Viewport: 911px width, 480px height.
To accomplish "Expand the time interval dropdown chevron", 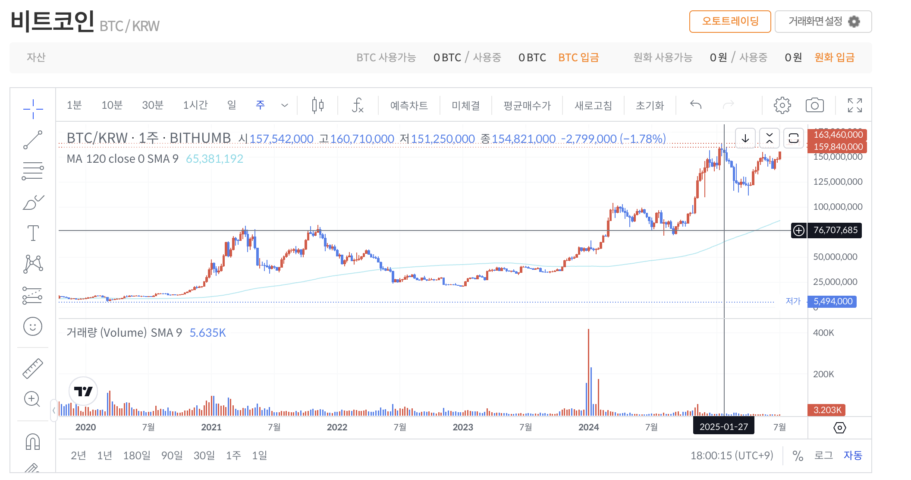I will [x=285, y=105].
